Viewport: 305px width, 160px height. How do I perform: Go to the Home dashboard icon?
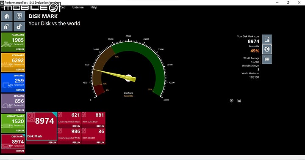7,16
